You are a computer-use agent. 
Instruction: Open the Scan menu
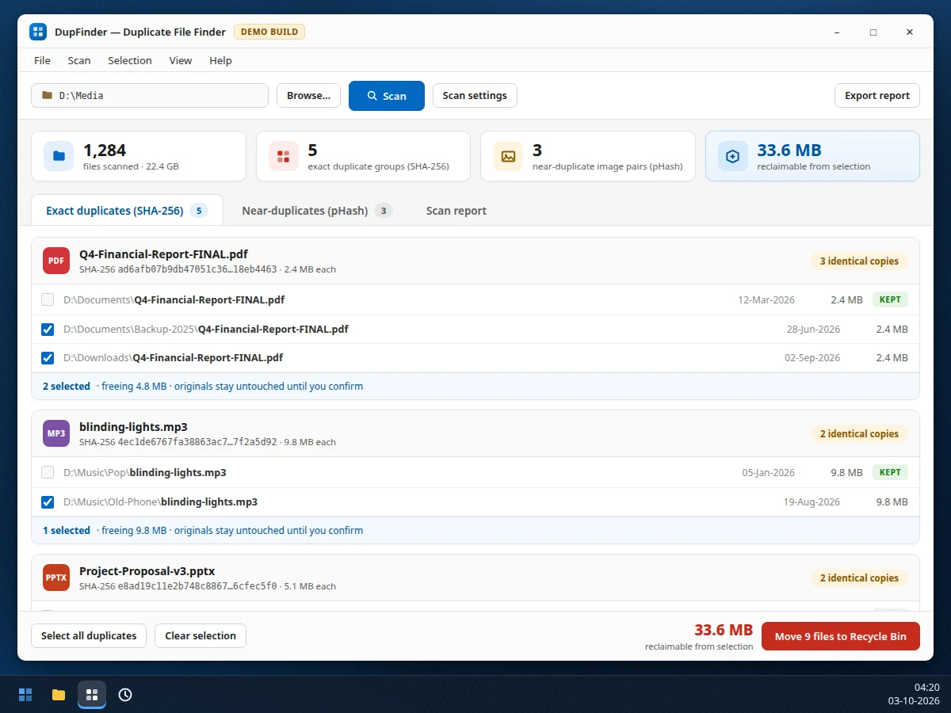[x=79, y=60]
